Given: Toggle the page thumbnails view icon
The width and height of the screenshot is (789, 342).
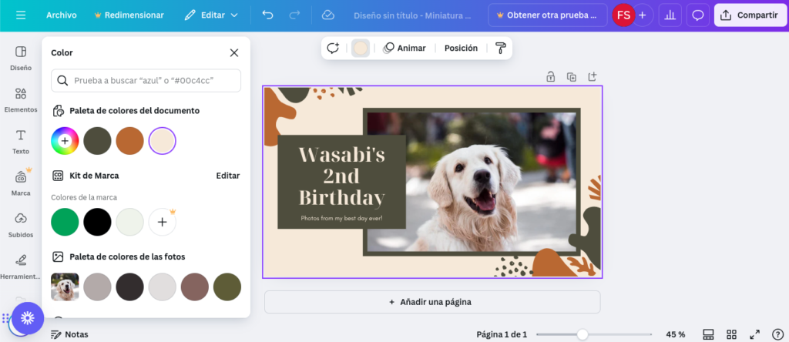Looking at the screenshot, I should [x=708, y=334].
